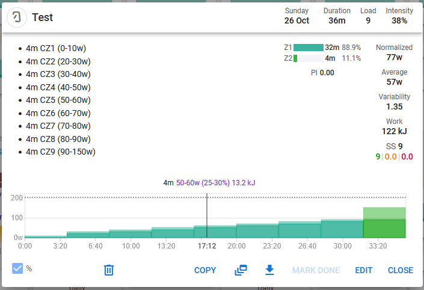Click the Load value in the header

[368, 20]
